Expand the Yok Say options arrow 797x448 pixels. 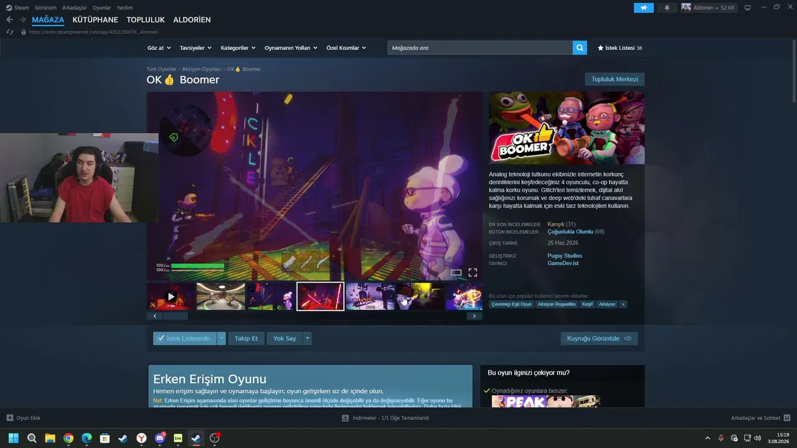[x=307, y=338]
